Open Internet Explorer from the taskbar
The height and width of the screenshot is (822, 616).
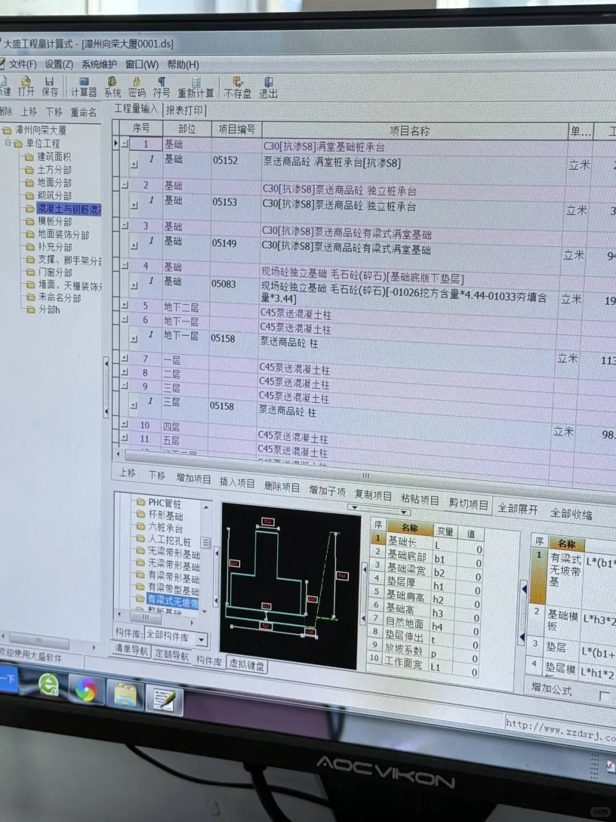click(48, 684)
